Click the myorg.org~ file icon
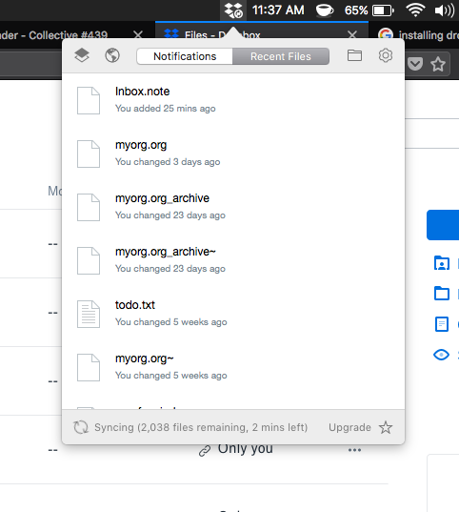 (x=89, y=367)
